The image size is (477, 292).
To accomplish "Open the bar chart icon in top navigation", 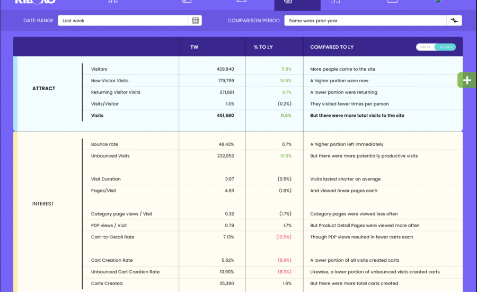I will click(x=335, y=2).
